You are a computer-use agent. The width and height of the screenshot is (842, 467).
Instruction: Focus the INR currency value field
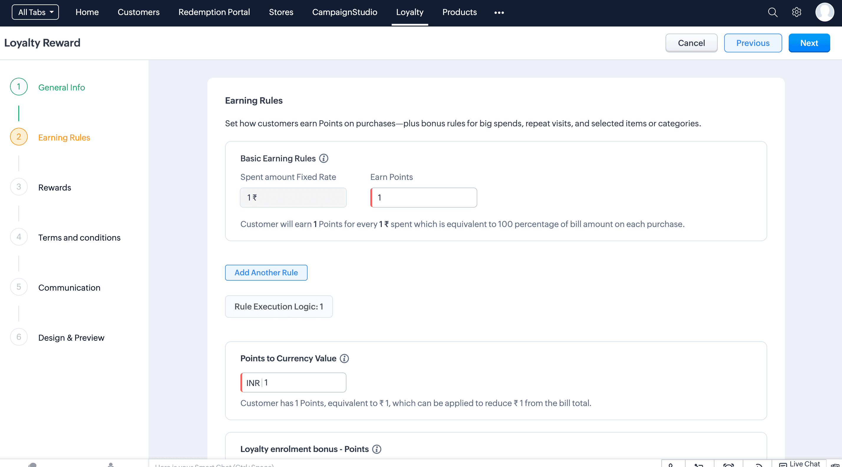(293, 382)
